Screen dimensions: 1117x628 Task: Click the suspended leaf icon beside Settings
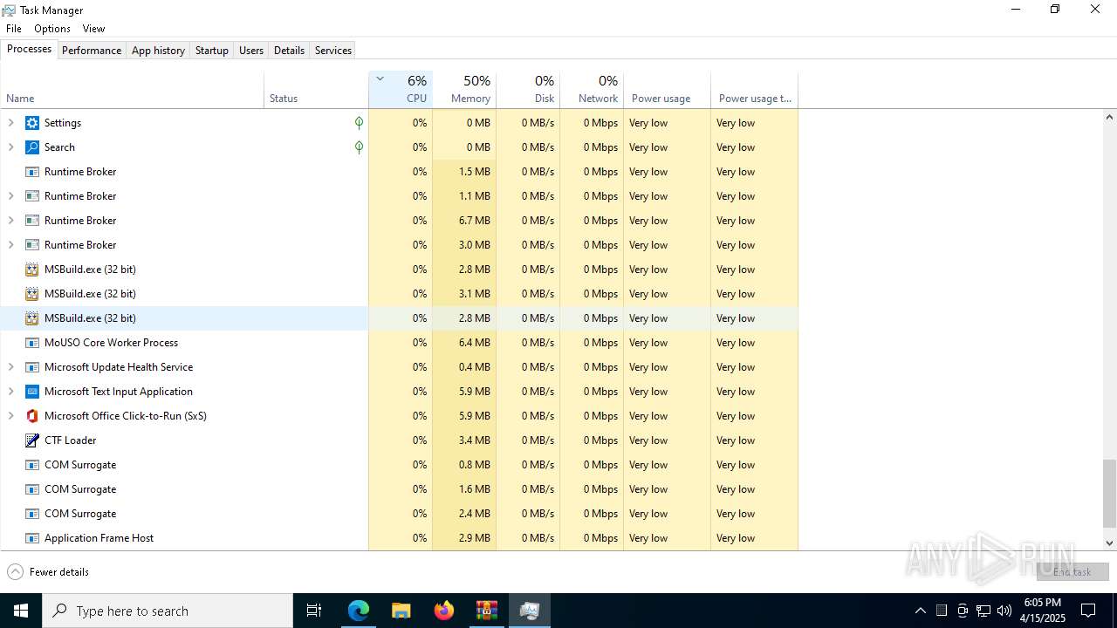(x=359, y=123)
